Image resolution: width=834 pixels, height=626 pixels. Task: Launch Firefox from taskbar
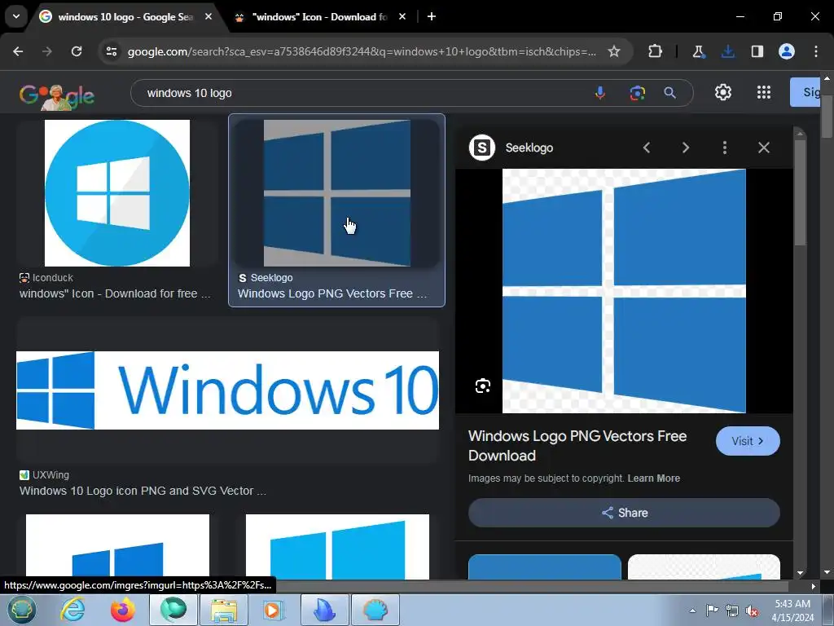point(122,610)
